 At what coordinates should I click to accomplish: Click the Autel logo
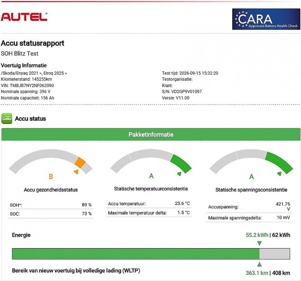(x=24, y=17)
